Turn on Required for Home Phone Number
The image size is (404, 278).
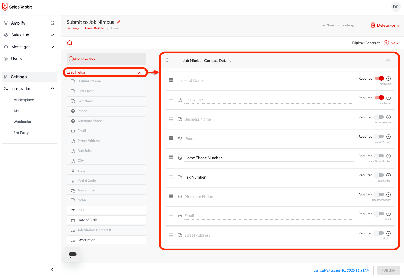tap(379, 156)
